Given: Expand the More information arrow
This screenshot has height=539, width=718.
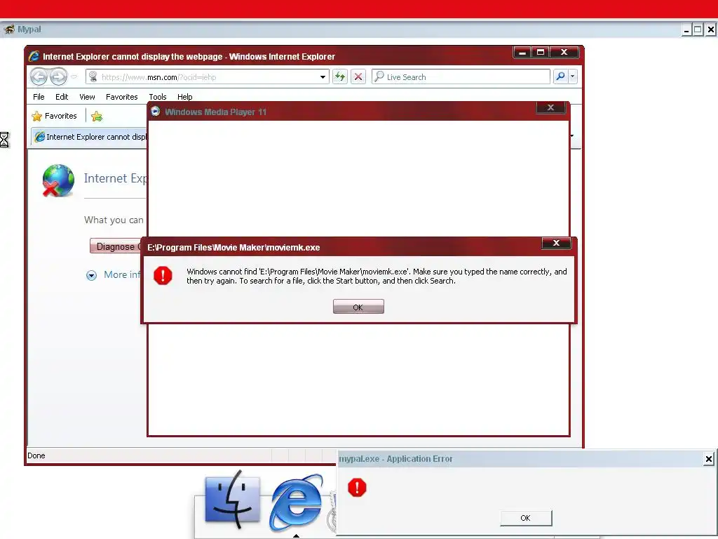Looking at the screenshot, I should click(x=92, y=275).
